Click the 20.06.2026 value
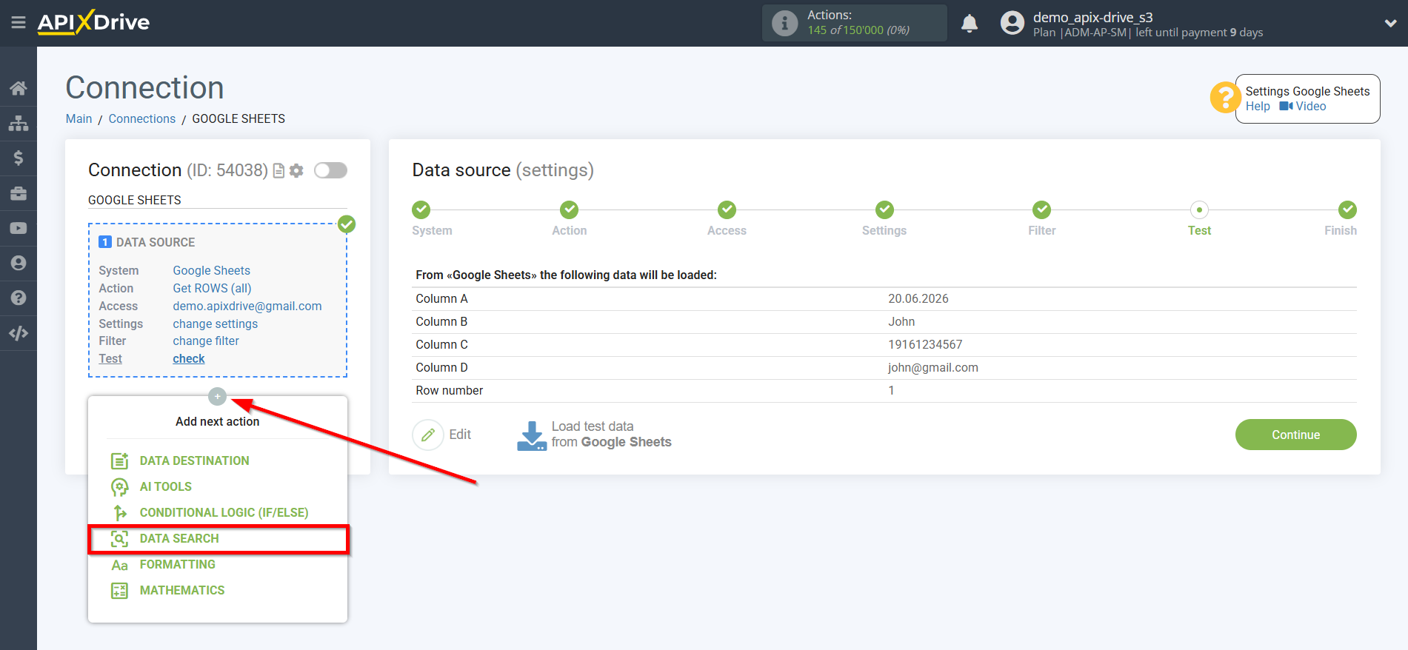 [x=918, y=298]
